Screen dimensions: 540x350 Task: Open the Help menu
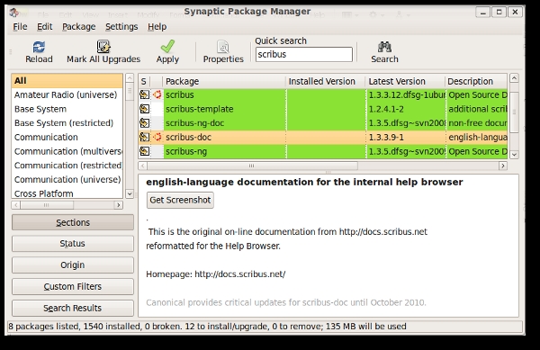157,26
